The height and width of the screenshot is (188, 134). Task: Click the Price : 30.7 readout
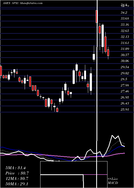pyautogui.click(x=17, y=173)
